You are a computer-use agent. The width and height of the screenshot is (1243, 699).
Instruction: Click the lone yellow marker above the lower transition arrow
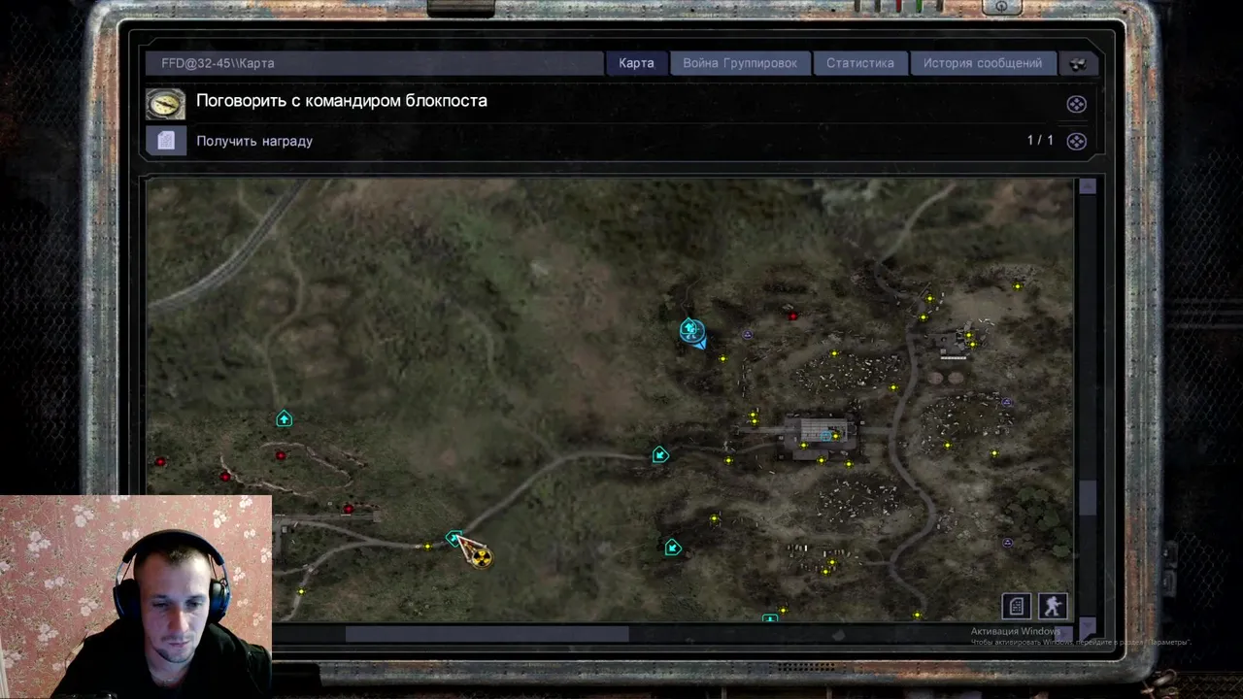tap(714, 518)
